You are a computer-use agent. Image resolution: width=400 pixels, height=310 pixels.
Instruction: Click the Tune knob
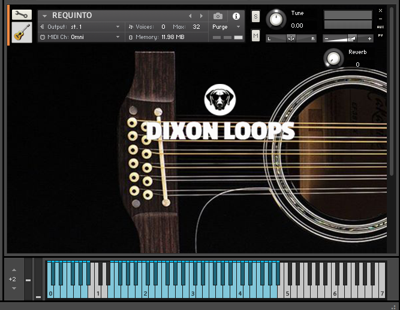pyautogui.click(x=276, y=19)
